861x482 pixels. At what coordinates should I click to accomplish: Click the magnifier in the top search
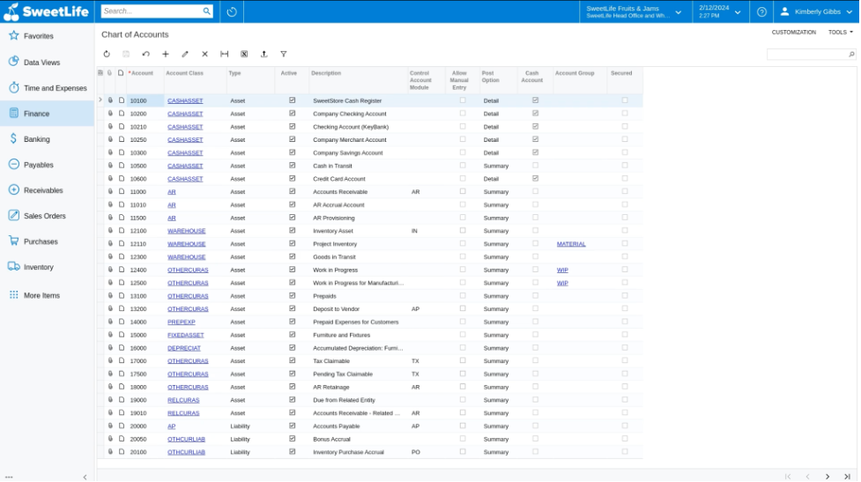pyautogui.click(x=206, y=11)
